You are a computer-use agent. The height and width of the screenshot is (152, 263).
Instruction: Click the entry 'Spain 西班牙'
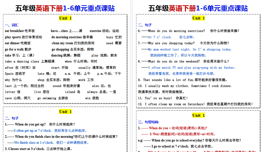tap(15, 74)
